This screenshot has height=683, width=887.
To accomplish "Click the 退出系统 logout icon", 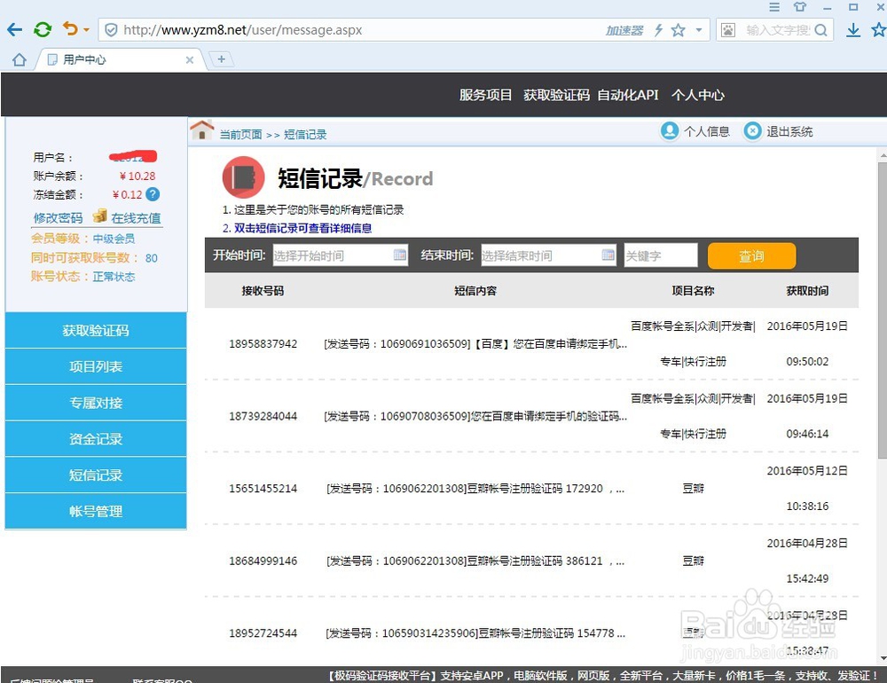I will (751, 131).
